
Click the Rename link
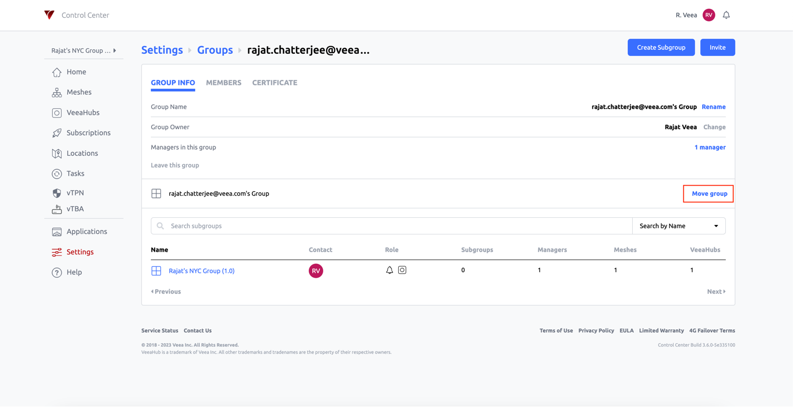pyautogui.click(x=714, y=106)
